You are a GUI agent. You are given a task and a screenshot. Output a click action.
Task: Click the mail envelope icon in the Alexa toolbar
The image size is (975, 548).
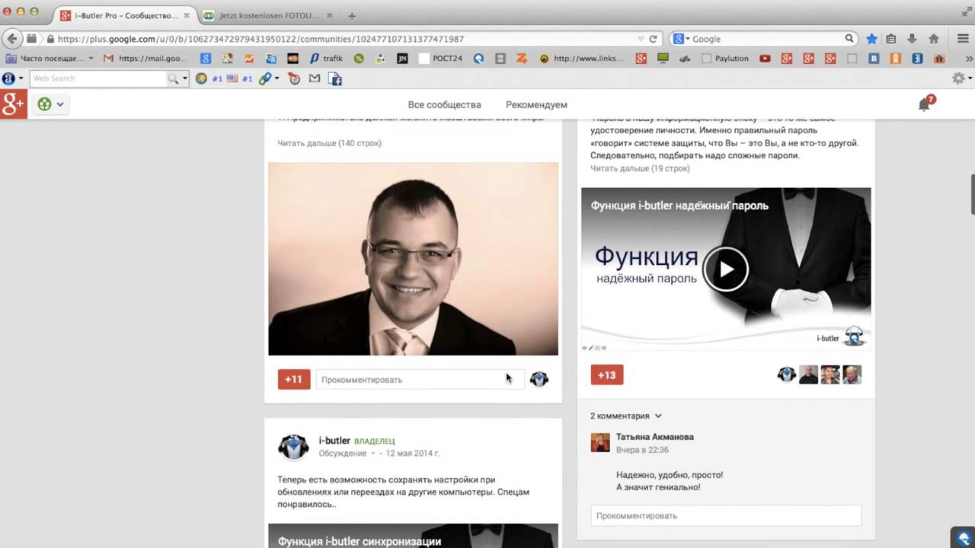click(x=315, y=78)
